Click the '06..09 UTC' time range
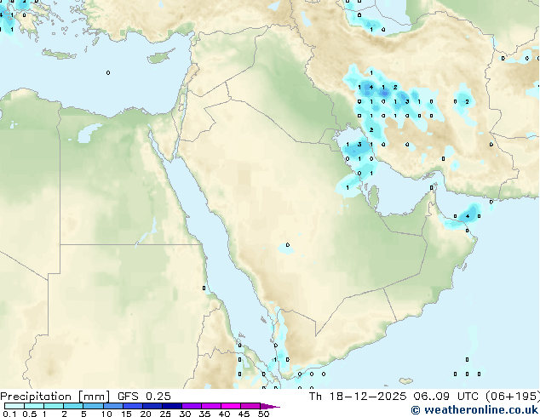Image resolution: width=540 pixels, height=417 pixels. (445, 397)
